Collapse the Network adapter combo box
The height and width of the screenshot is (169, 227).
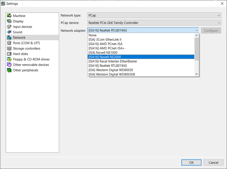(x=197, y=31)
